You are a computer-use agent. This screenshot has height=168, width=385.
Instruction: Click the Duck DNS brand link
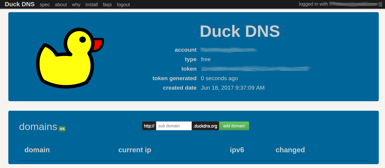point(20,4)
